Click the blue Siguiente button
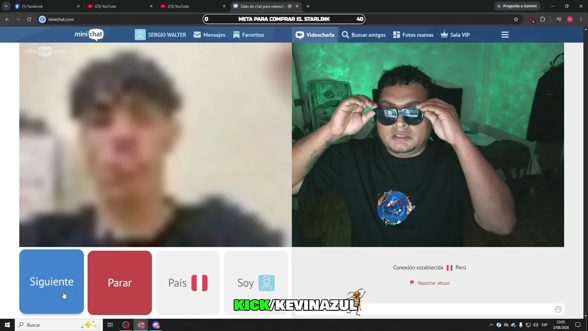The image size is (588, 331). pyautogui.click(x=51, y=282)
